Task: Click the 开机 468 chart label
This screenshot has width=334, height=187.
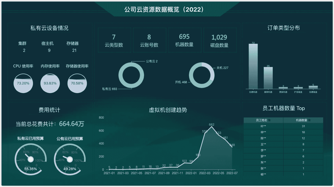Action: [181, 82]
